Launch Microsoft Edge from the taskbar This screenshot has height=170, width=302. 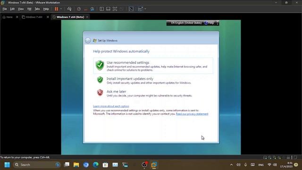point(96,165)
